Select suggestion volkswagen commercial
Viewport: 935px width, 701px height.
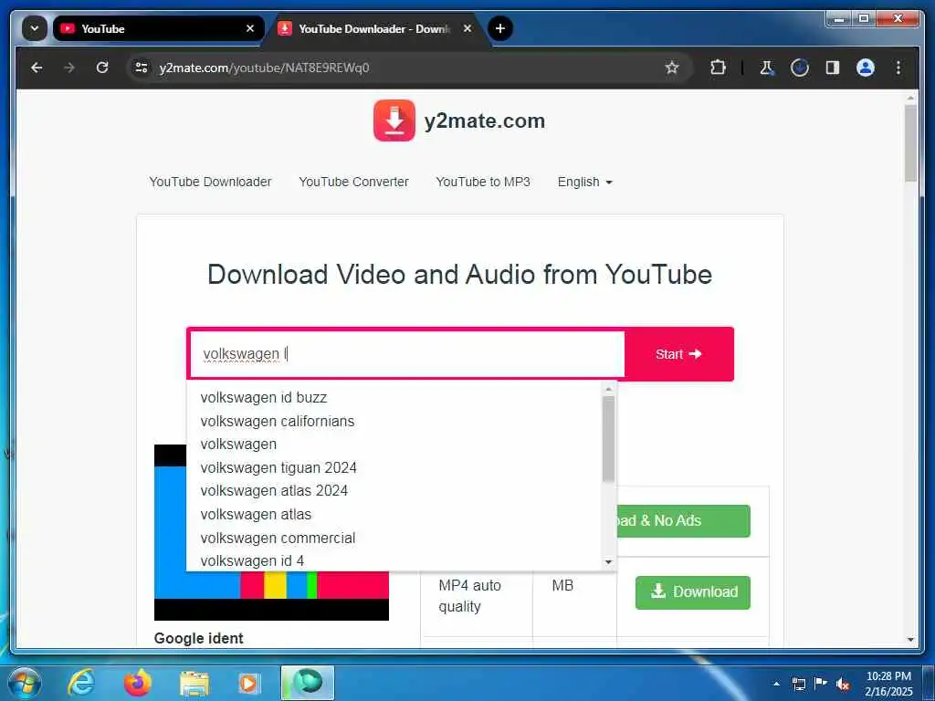[394, 538]
